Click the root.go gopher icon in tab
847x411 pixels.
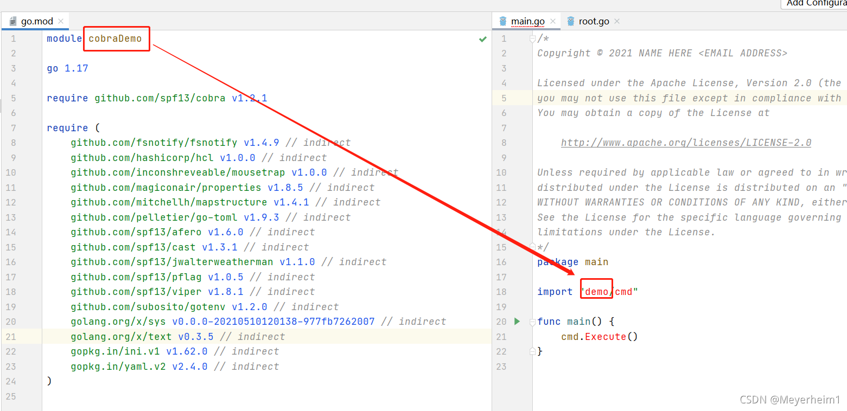pyautogui.click(x=570, y=21)
